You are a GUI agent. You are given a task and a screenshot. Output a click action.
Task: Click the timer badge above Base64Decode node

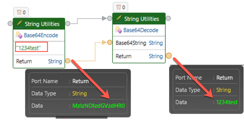121,7
